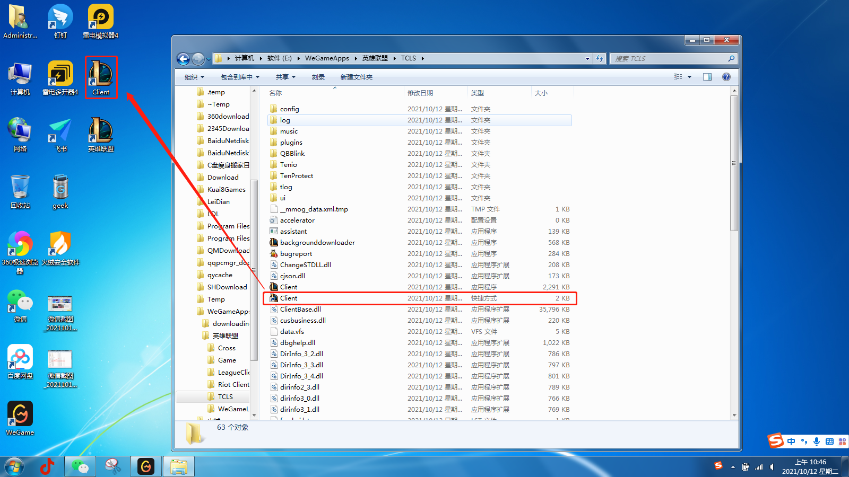849x477 pixels.
Task: Launch 飞书 from the desktop
Action: 60,135
